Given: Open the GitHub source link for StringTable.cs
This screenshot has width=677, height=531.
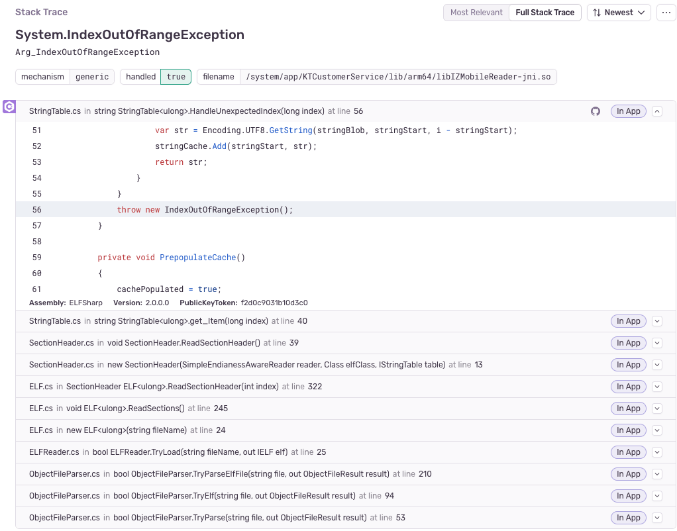Looking at the screenshot, I should point(595,111).
